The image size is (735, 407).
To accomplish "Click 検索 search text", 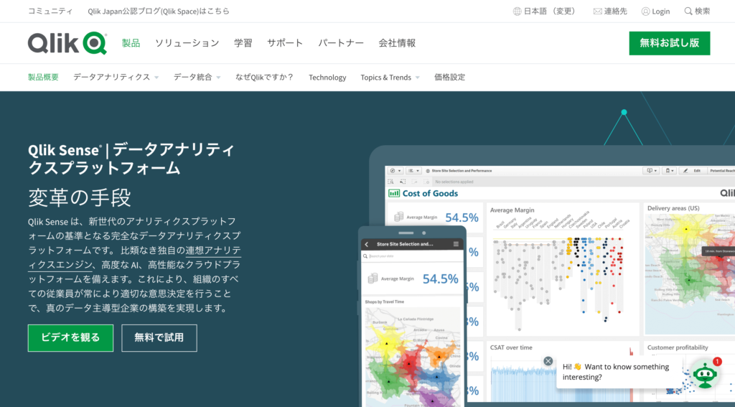I will (702, 11).
